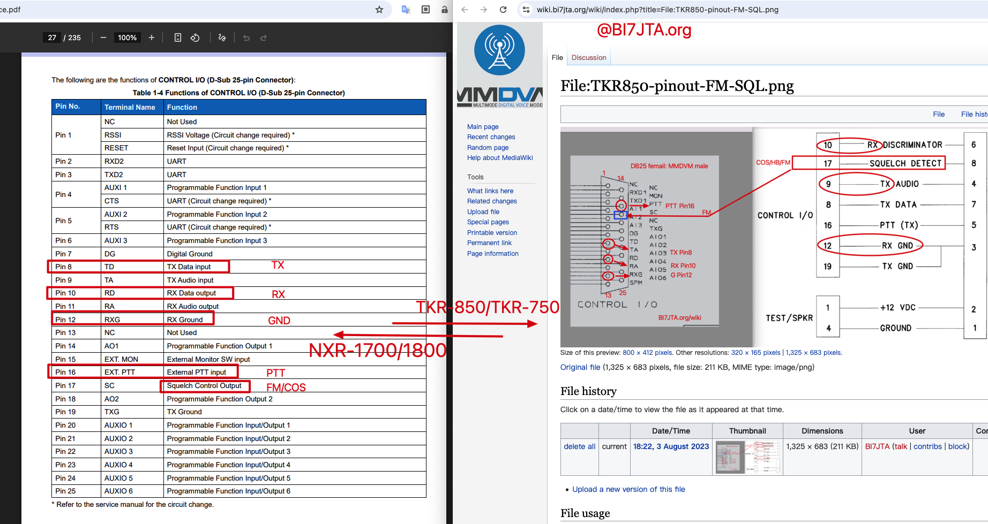Open the 18:22, 3 August 2023 version

pos(671,446)
